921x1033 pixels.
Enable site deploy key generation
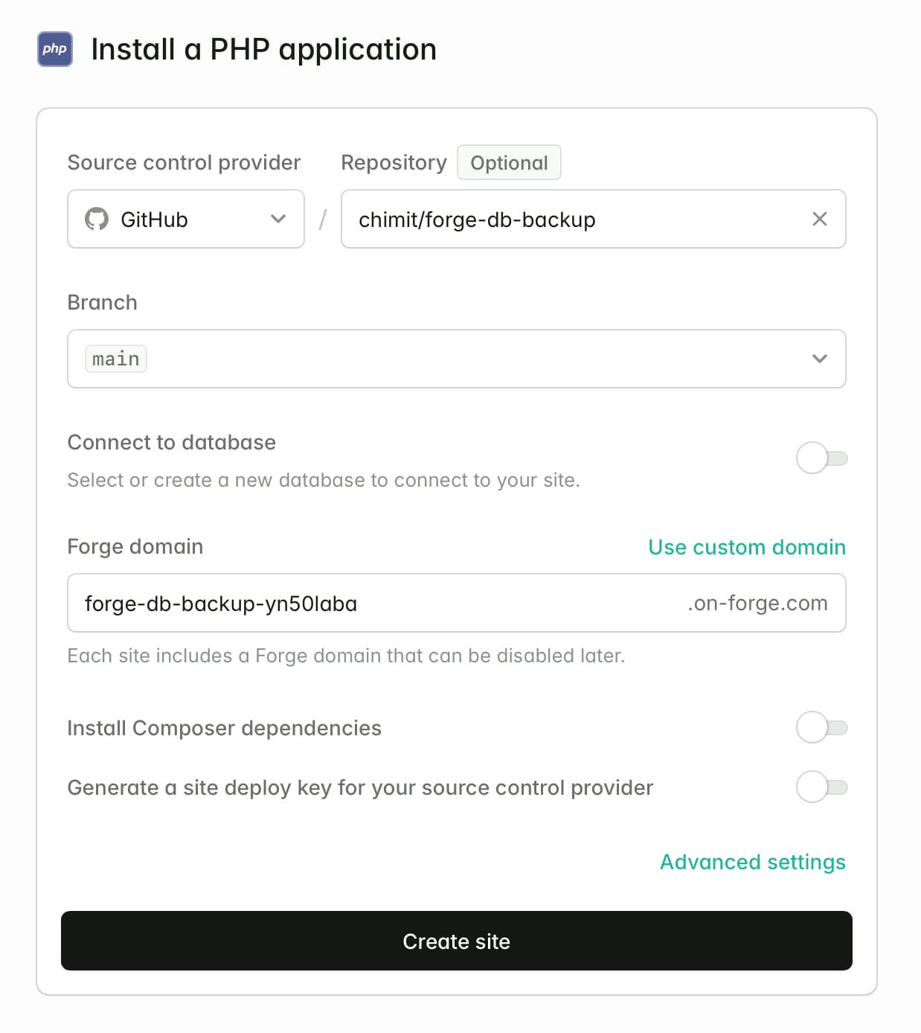point(823,787)
